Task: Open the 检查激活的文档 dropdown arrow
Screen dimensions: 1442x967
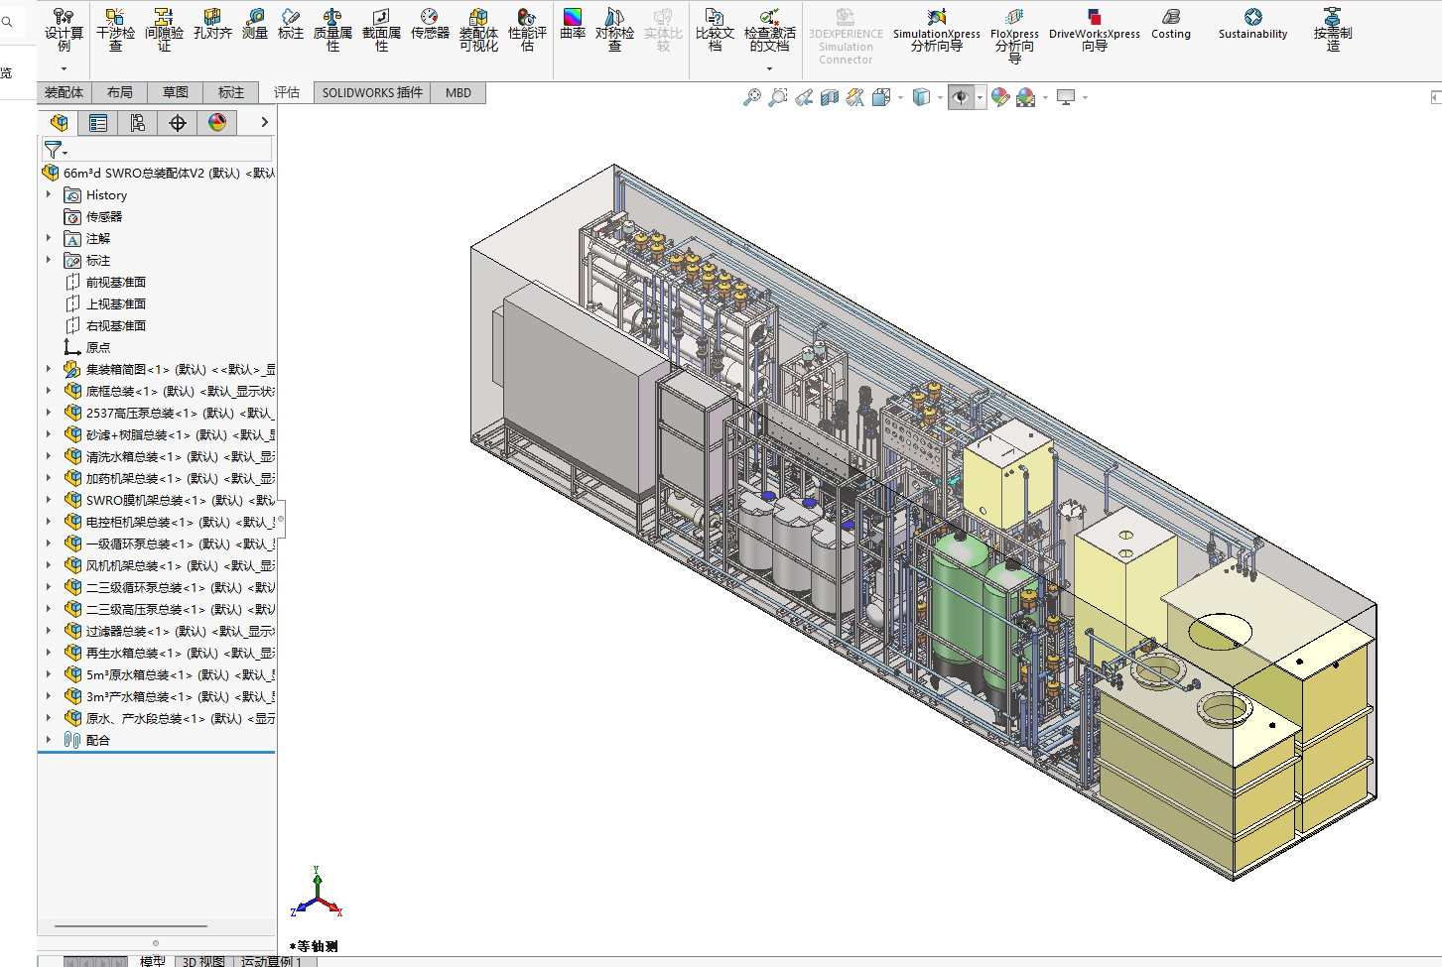Action: (x=769, y=68)
